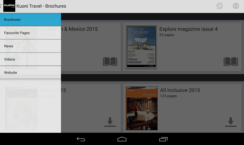Download the Africa 2015 brochure
The width and height of the screenshot is (244, 145).
(110, 122)
